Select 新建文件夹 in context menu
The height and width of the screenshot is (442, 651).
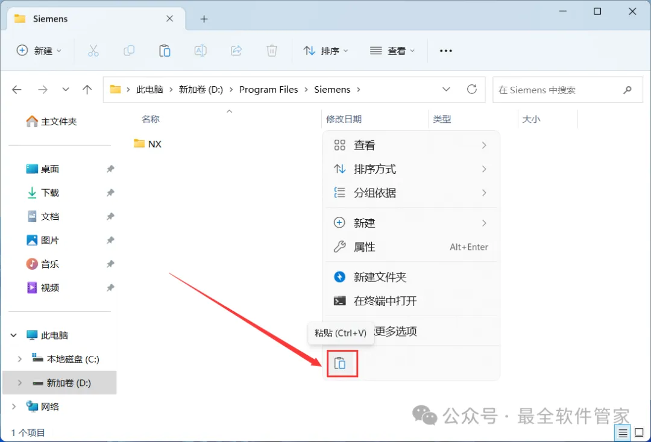coord(411,277)
